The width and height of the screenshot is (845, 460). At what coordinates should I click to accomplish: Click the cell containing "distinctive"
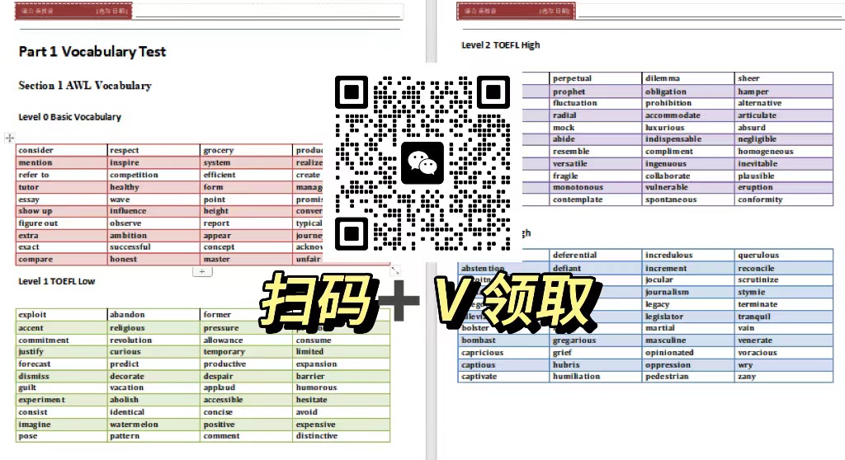point(341,436)
